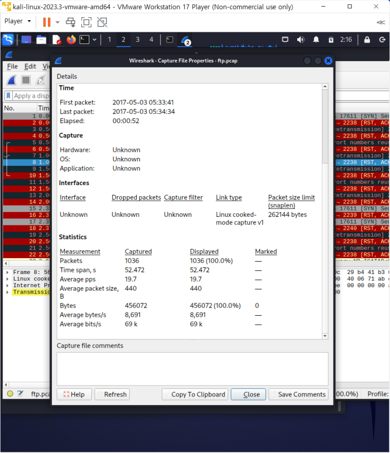Open display filter bookmark icon
This screenshot has height=453, width=390.
(x=9, y=96)
